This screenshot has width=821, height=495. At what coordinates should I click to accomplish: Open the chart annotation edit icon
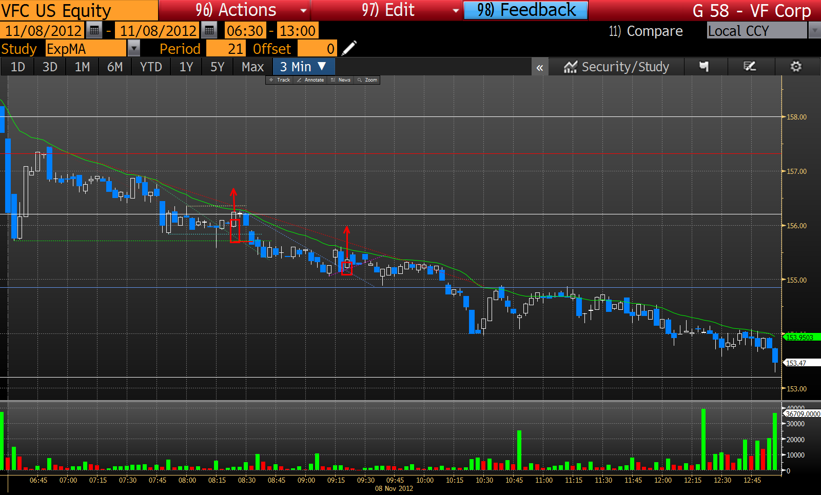750,67
